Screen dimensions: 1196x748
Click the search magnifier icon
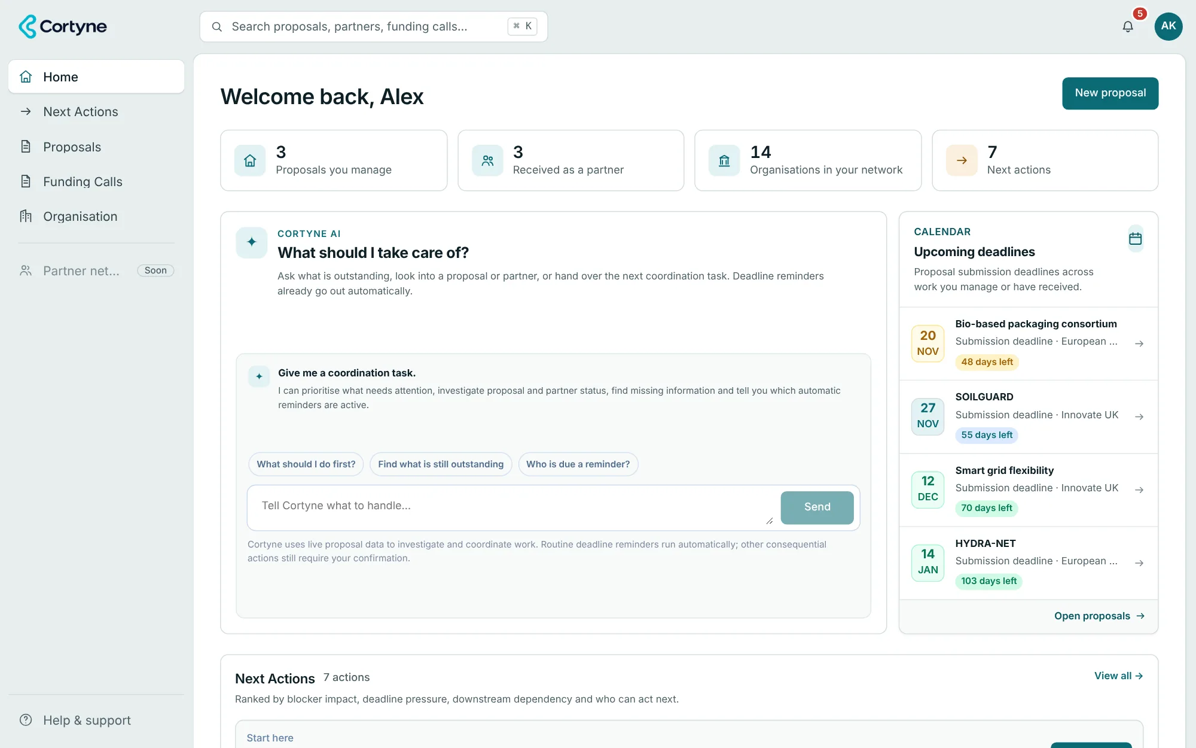(x=217, y=27)
